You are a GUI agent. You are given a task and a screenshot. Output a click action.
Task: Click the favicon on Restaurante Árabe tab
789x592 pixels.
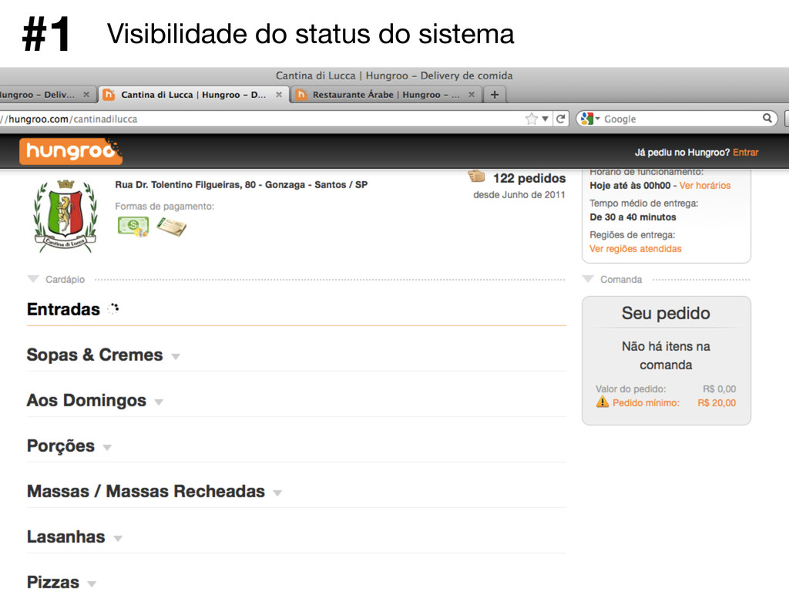[x=301, y=95]
